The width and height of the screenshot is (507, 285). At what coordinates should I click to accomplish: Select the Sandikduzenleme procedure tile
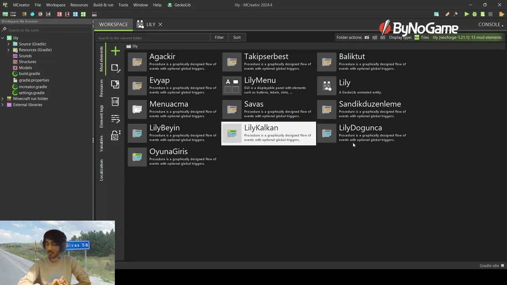point(363,110)
